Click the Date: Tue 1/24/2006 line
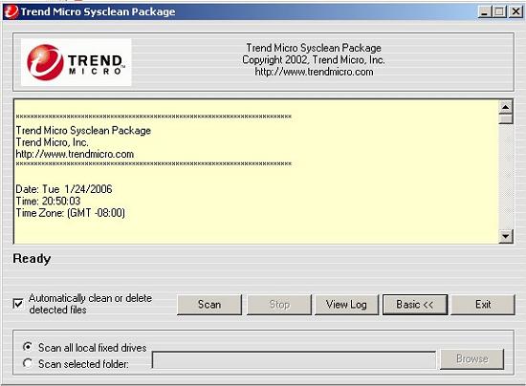The width and height of the screenshot is (526, 386). click(64, 189)
